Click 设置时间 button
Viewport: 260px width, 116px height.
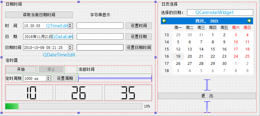(139, 26)
